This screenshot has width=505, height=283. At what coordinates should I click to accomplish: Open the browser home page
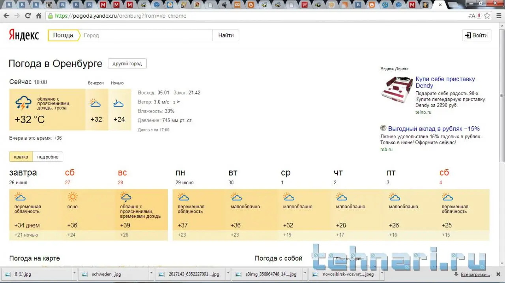38,16
